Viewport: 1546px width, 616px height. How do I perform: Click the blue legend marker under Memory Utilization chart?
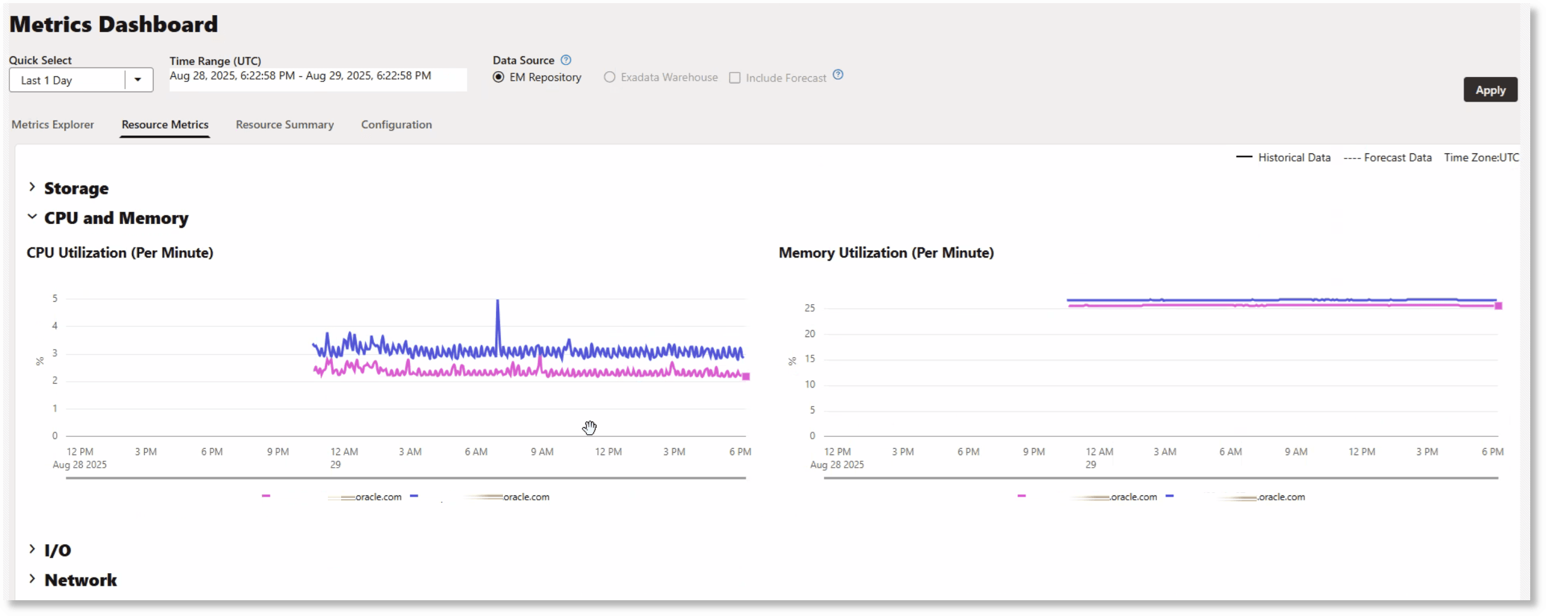coord(1171,496)
